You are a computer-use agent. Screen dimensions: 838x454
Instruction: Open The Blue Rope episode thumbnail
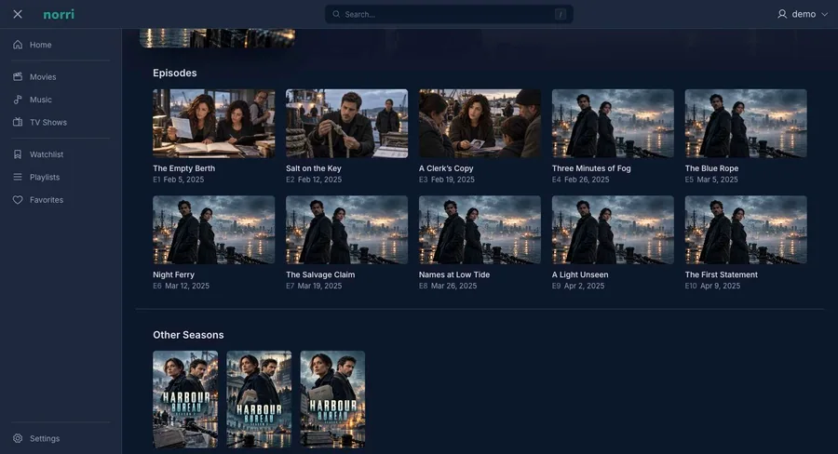tap(746, 124)
